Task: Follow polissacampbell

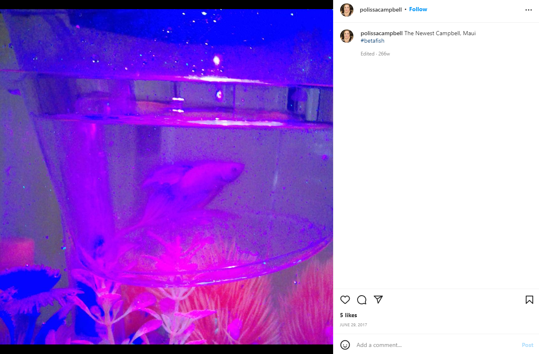Action: 418,10
